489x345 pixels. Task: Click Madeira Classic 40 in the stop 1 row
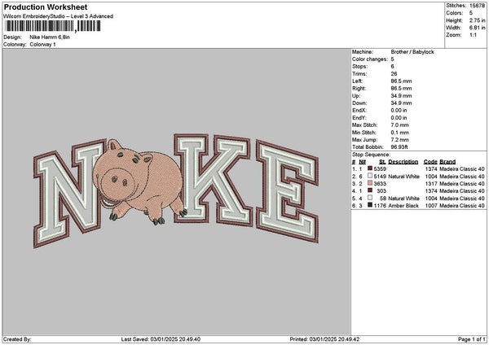[x=462, y=169]
